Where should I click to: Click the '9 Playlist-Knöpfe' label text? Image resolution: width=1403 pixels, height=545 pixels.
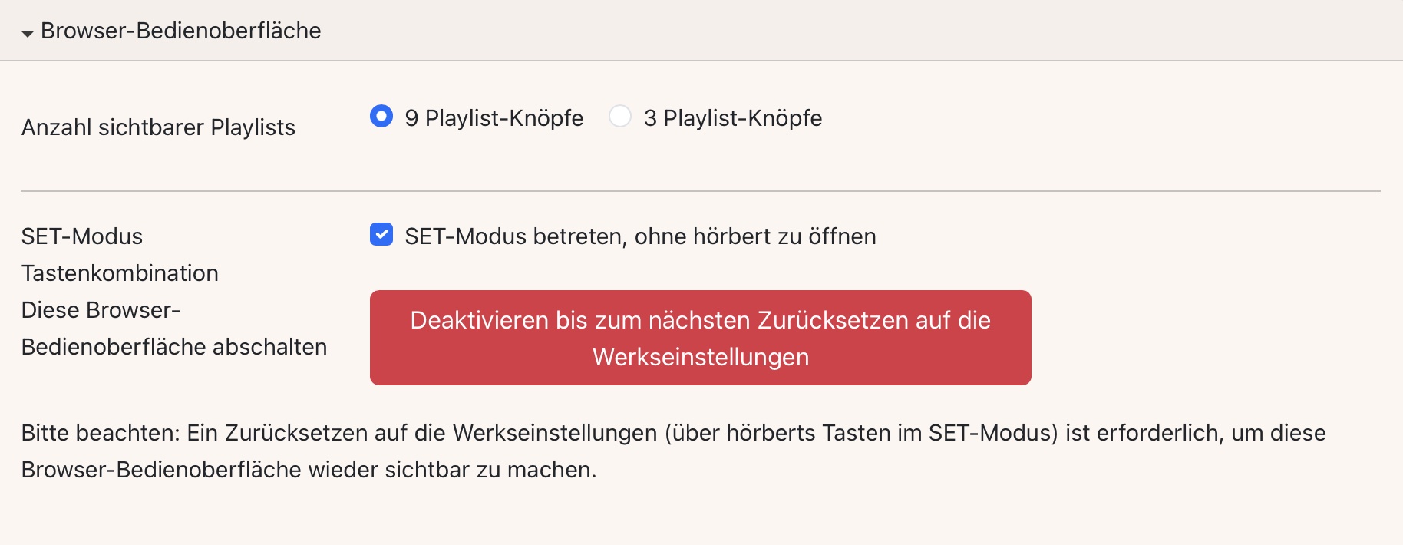pyautogui.click(x=494, y=118)
